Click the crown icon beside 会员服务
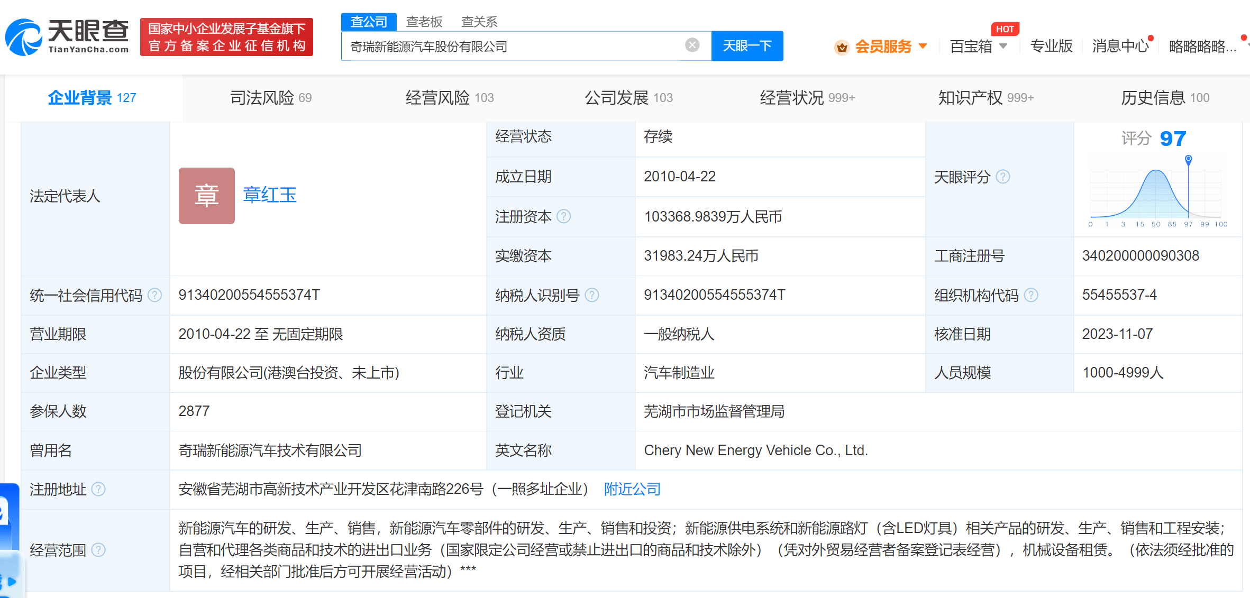1250x598 pixels. click(842, 47)
